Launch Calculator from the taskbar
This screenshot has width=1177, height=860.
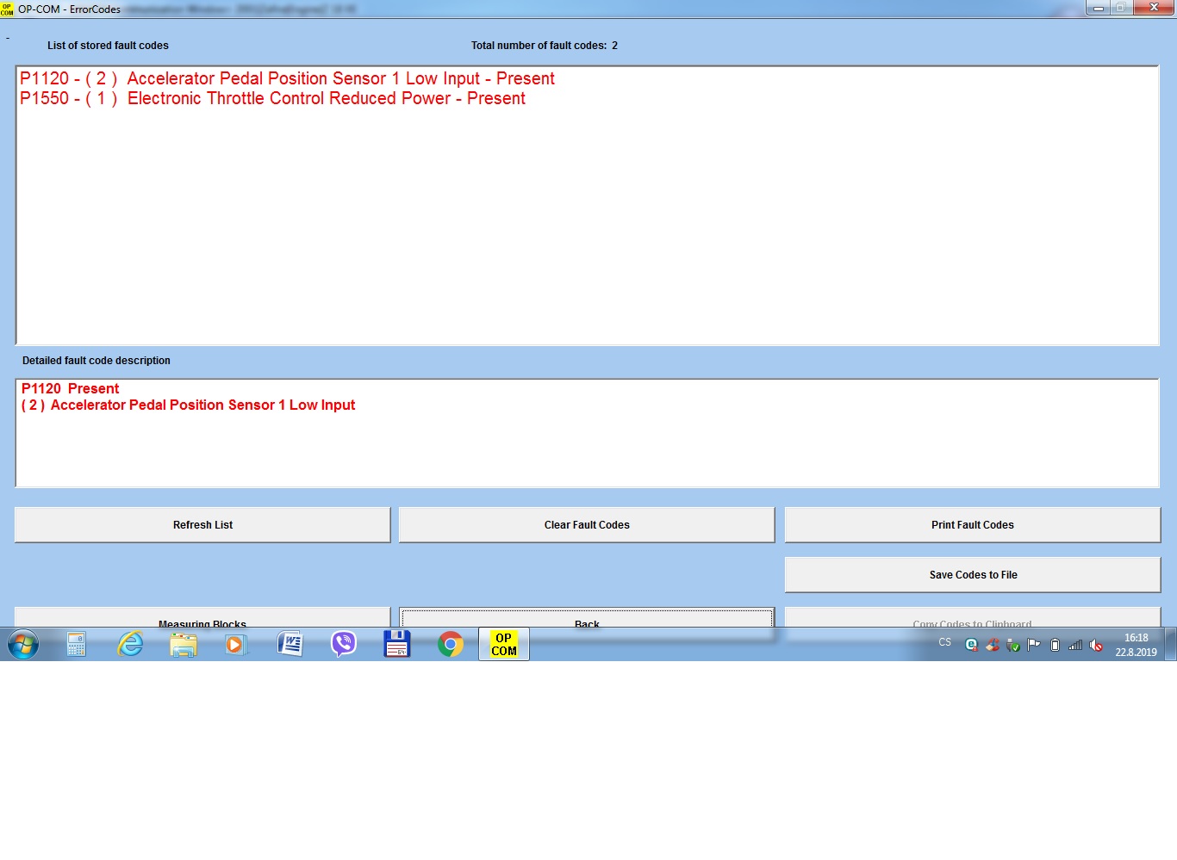coord(76,644)
